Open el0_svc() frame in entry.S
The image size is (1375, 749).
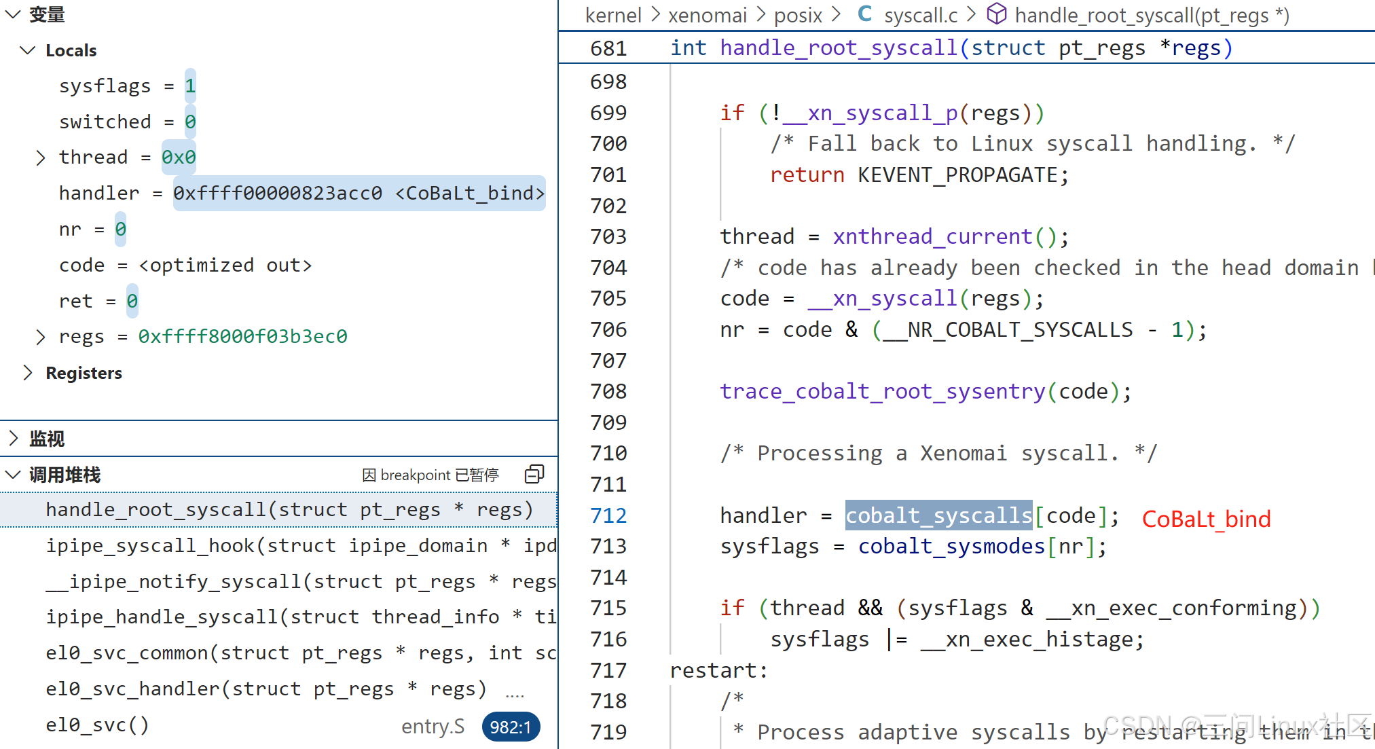click(97, 725)
